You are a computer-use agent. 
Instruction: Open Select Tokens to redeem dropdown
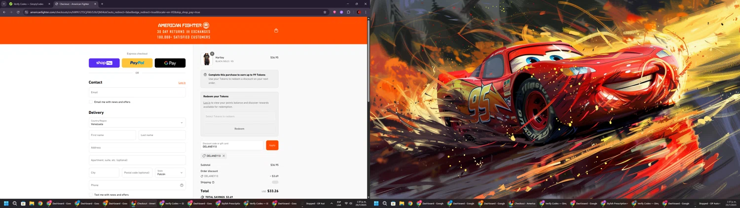pyautogui.click(x=239, y=116)
